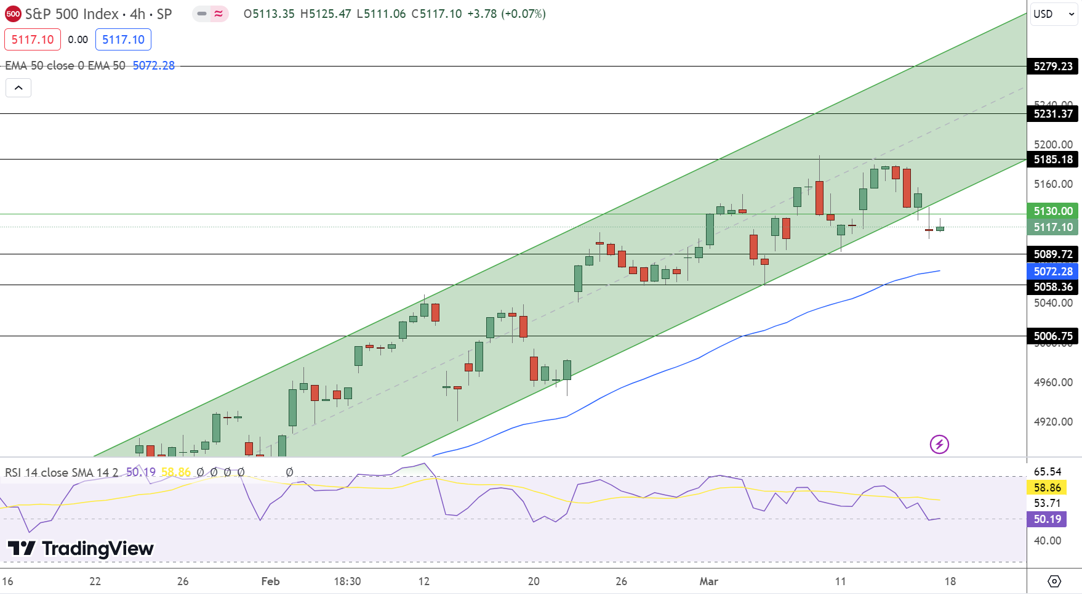Click the 5185.18 price level label
This screenshot has height=595, width=1082.
[1052, 159]
